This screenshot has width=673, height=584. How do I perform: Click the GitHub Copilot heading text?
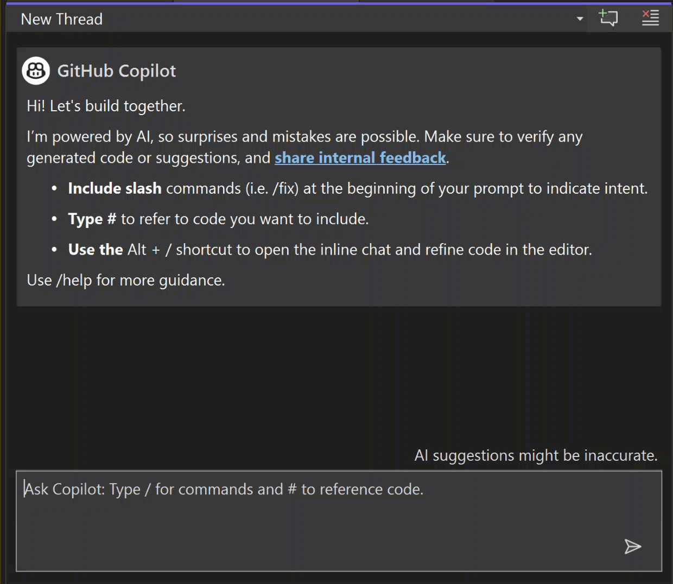click(x=116, y=71)
